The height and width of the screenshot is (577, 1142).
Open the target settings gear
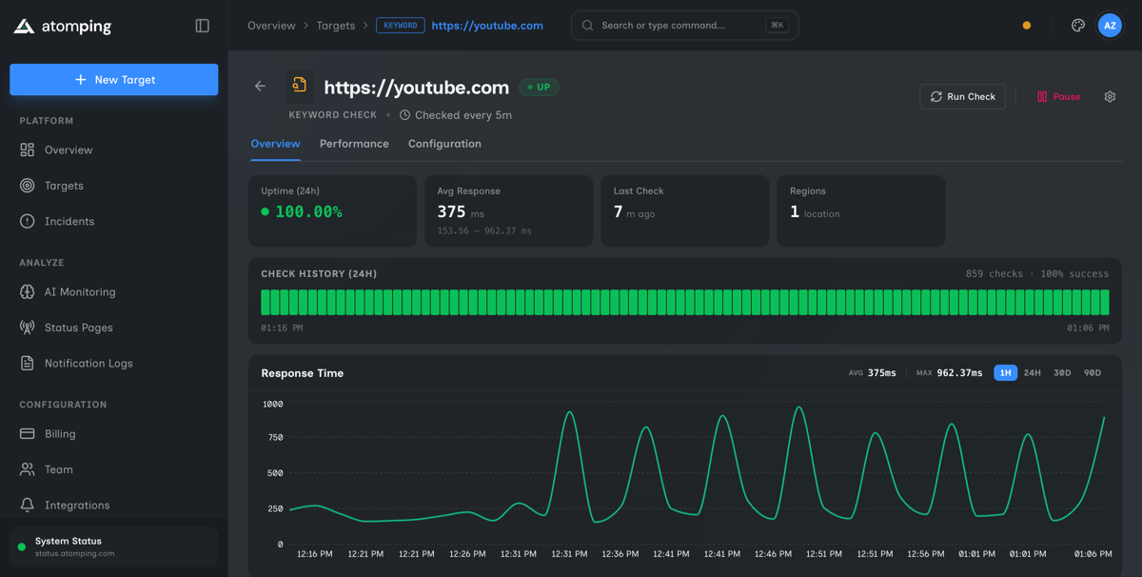coord(1110,96)
